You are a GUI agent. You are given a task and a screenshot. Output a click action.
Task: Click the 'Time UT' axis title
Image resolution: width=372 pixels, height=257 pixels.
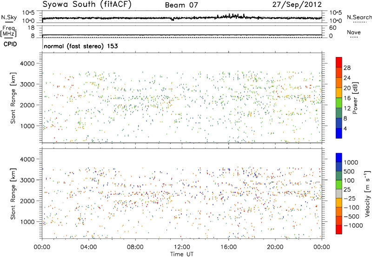pyautogui.click(x=182, y=254)
